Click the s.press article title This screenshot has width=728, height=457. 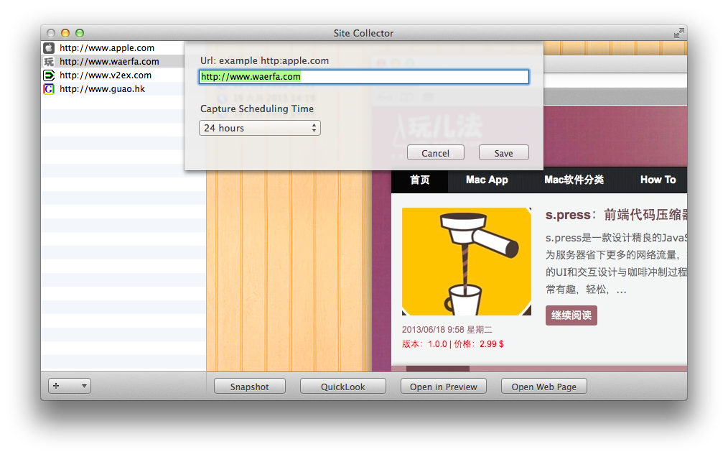coord(616,215)
